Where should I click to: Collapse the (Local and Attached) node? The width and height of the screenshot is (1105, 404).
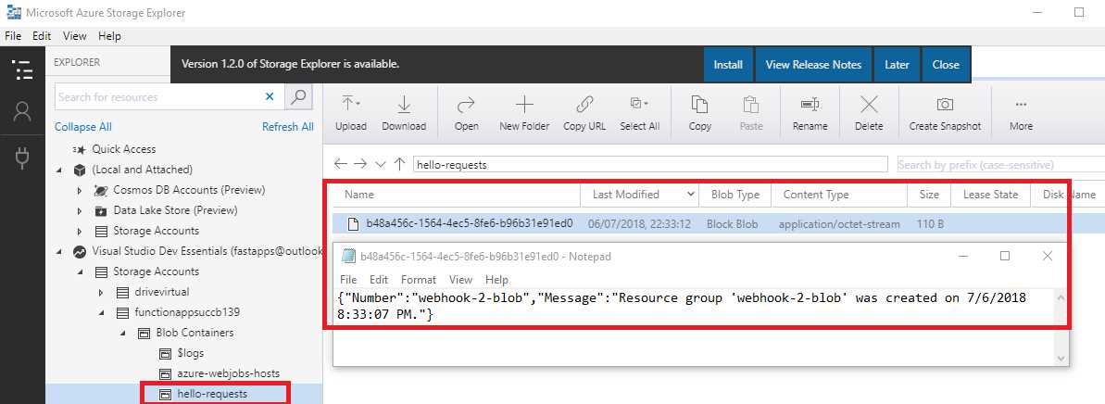(59, 170)
